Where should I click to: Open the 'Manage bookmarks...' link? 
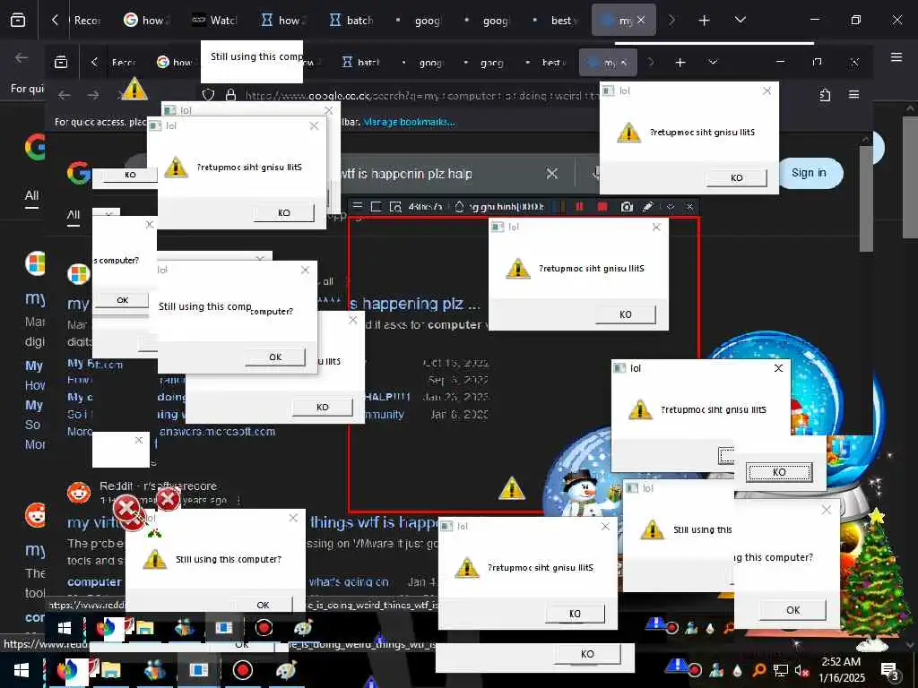[409, 122]
